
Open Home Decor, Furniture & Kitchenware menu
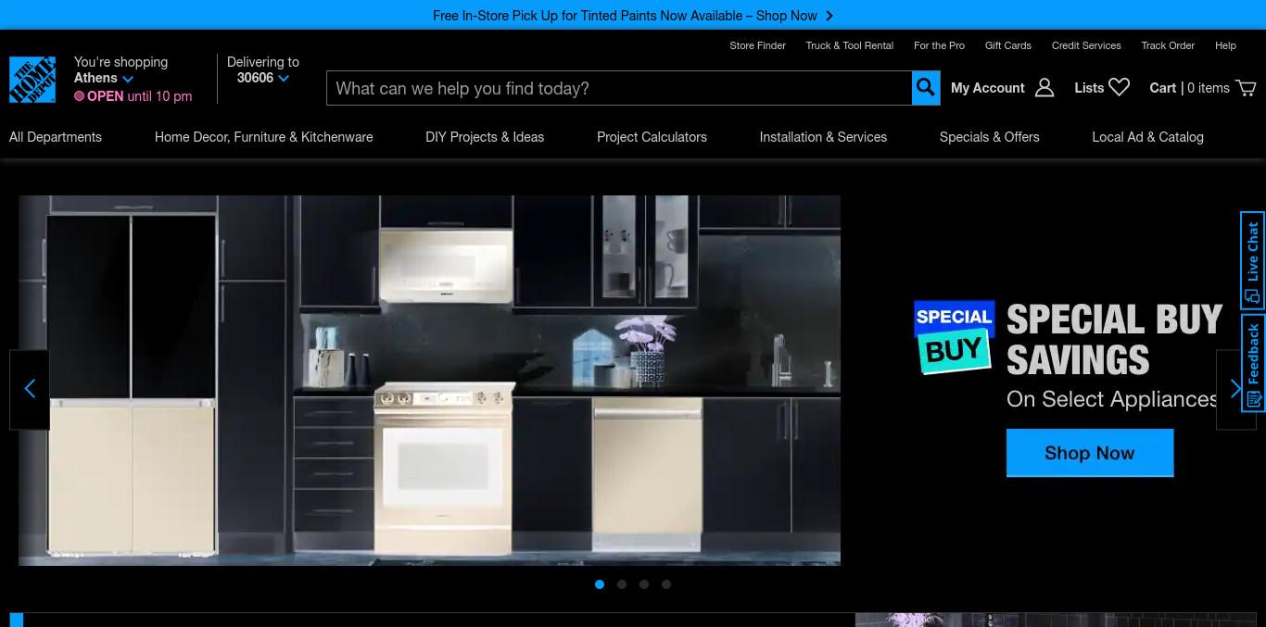[264, 137]
